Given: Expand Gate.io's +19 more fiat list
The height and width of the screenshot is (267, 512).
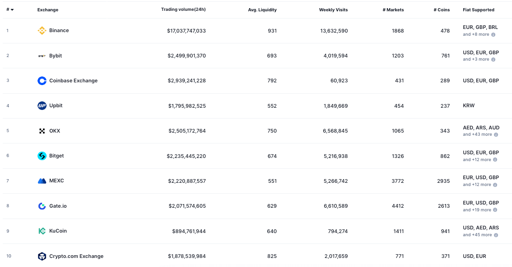Looking at the screenshot, I should point(476,210).
